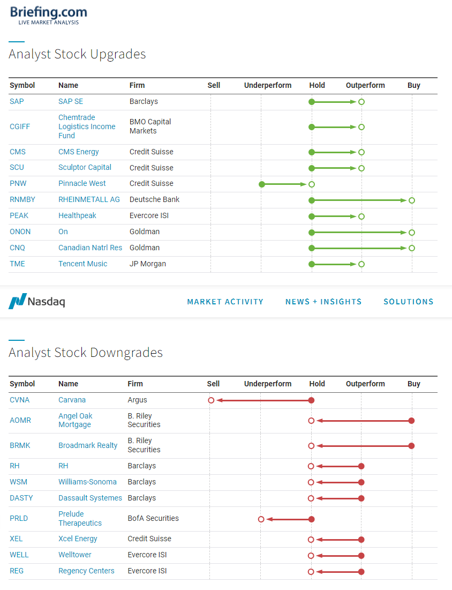
Task: Click the WSM ticker symbol
Action: tap(18, 482)
